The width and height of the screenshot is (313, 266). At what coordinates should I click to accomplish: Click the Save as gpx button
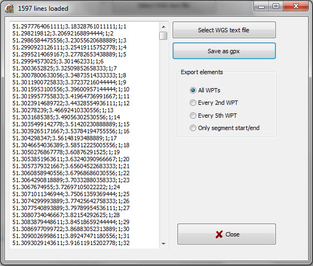click(x=224, y=51)
